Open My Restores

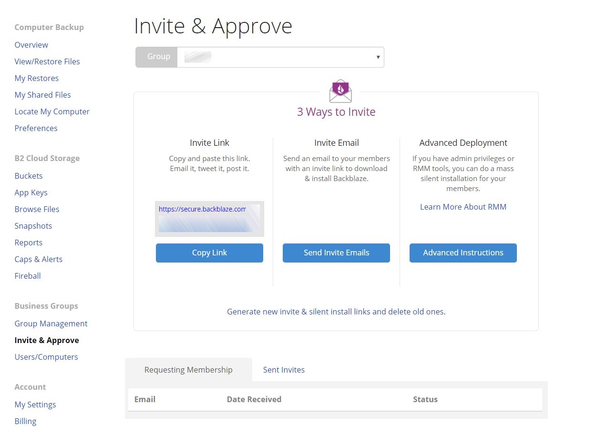click(37, 78)
